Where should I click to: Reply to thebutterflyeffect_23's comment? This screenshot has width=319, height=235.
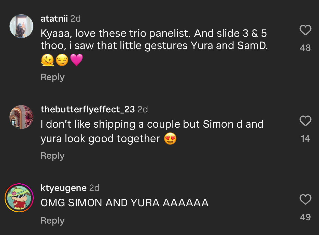click(52, 156)
